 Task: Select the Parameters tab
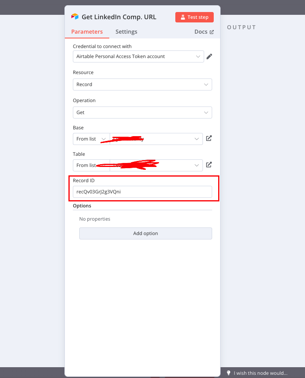tap(87, 32)
